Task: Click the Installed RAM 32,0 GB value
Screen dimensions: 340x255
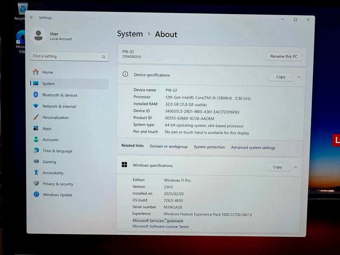Action: (186, 105)
